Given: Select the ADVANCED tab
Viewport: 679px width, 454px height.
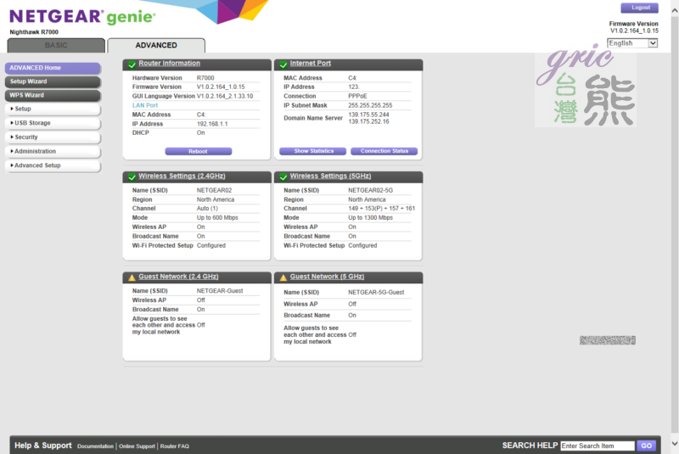Looking at the screenshot, I should pyautogui.click(x=156, y=46).
